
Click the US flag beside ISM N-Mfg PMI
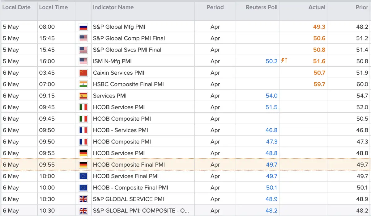[83, 61]
